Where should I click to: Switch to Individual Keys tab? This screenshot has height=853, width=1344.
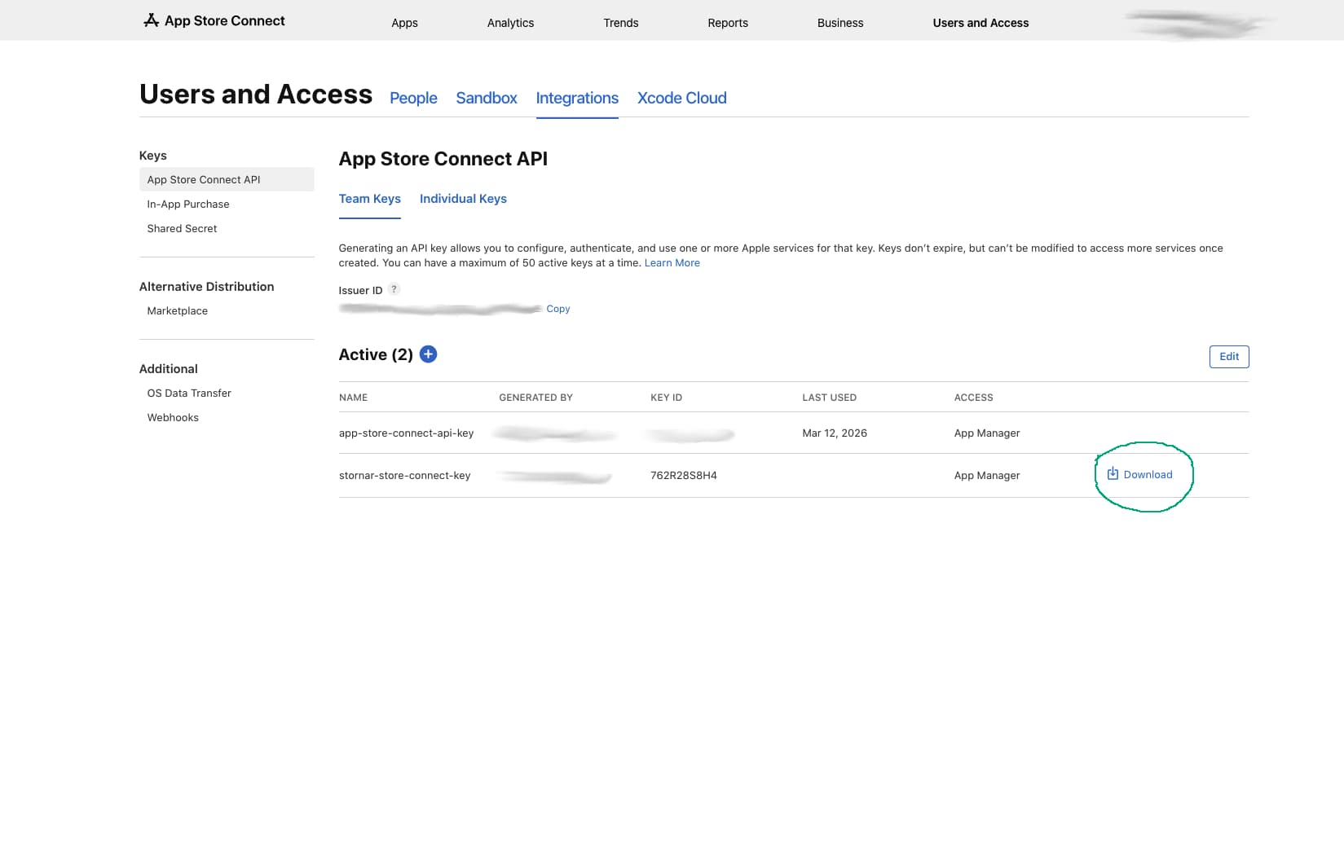[463, 199]
